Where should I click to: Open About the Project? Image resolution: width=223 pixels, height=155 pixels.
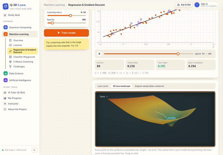point(20,109)
